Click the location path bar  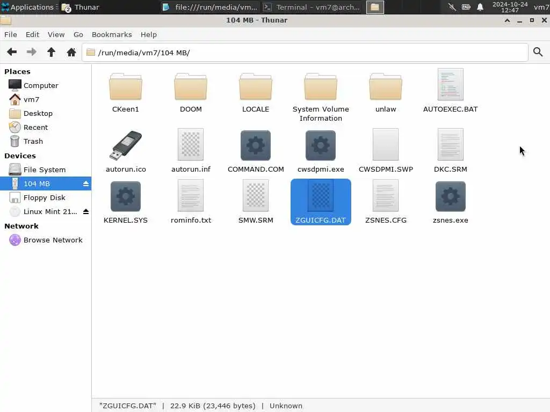tap(305, 52)
